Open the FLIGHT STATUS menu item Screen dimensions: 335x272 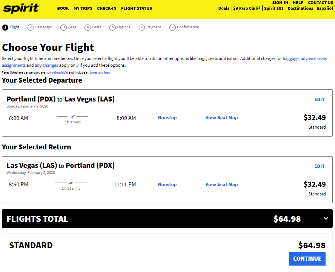click(136, 8)
